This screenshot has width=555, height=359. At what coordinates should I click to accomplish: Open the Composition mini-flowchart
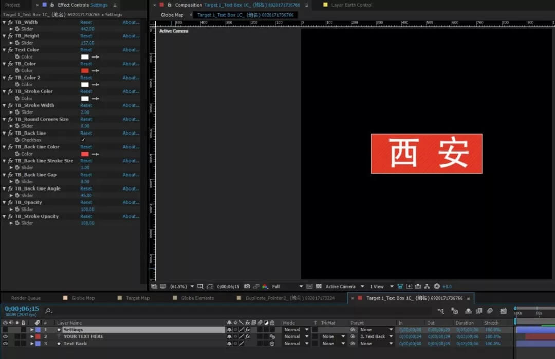[x=441, y=311]
